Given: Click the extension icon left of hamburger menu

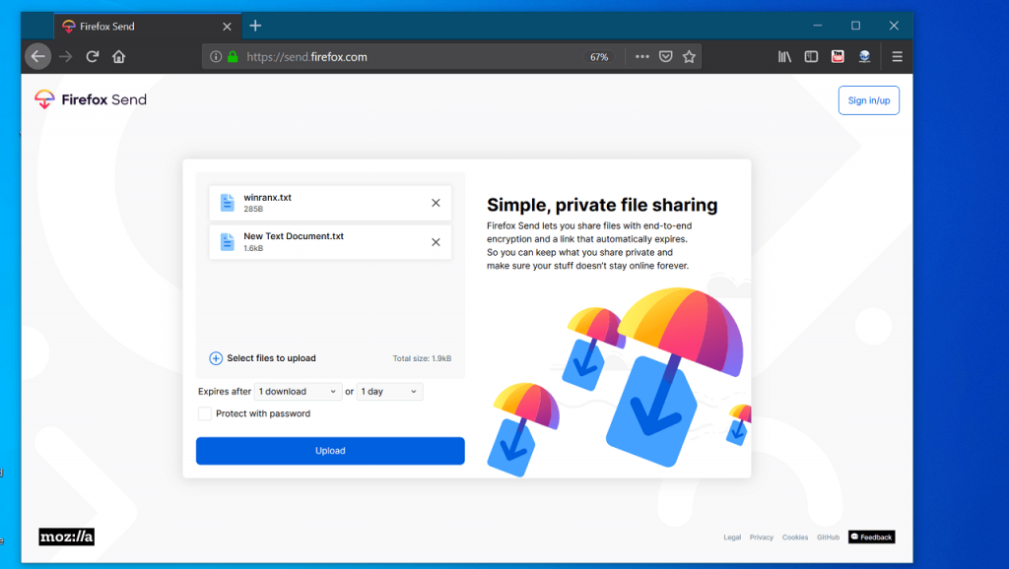Looking at the screenshot, I should pyautogui.click(x=864, y=56).
